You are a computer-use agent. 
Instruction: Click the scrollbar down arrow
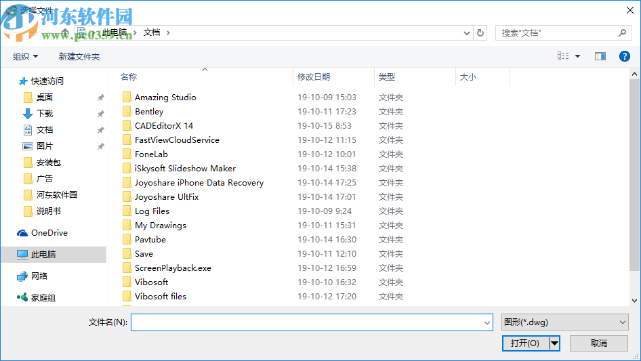[634, 301]
